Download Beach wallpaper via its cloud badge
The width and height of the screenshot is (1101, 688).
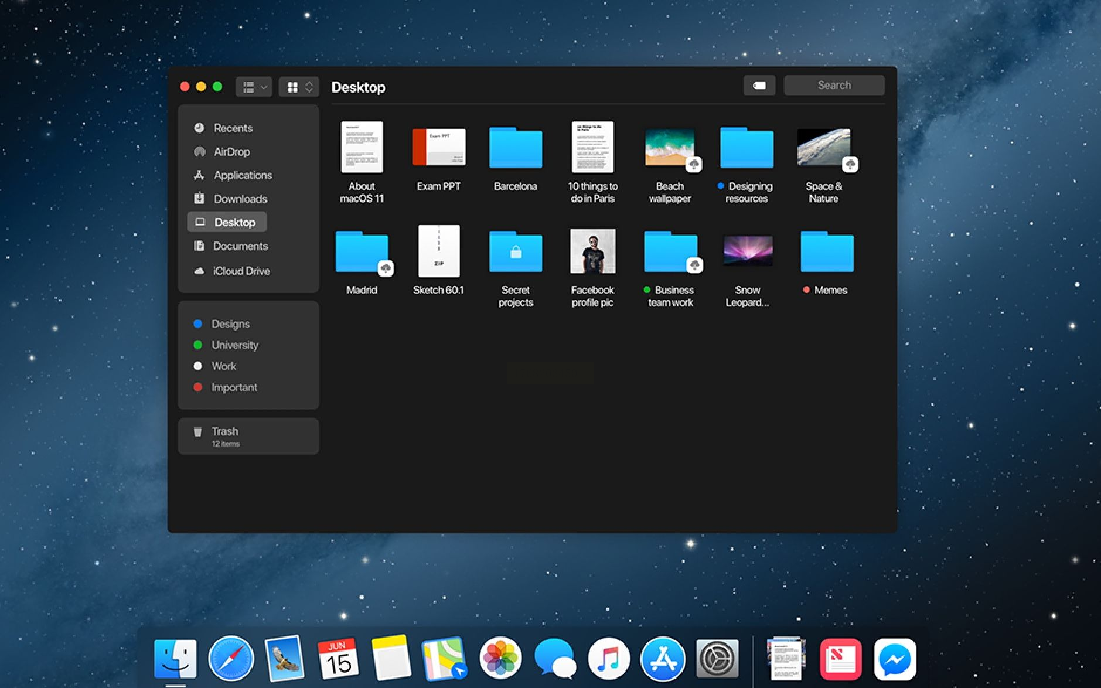click(694, 165)
